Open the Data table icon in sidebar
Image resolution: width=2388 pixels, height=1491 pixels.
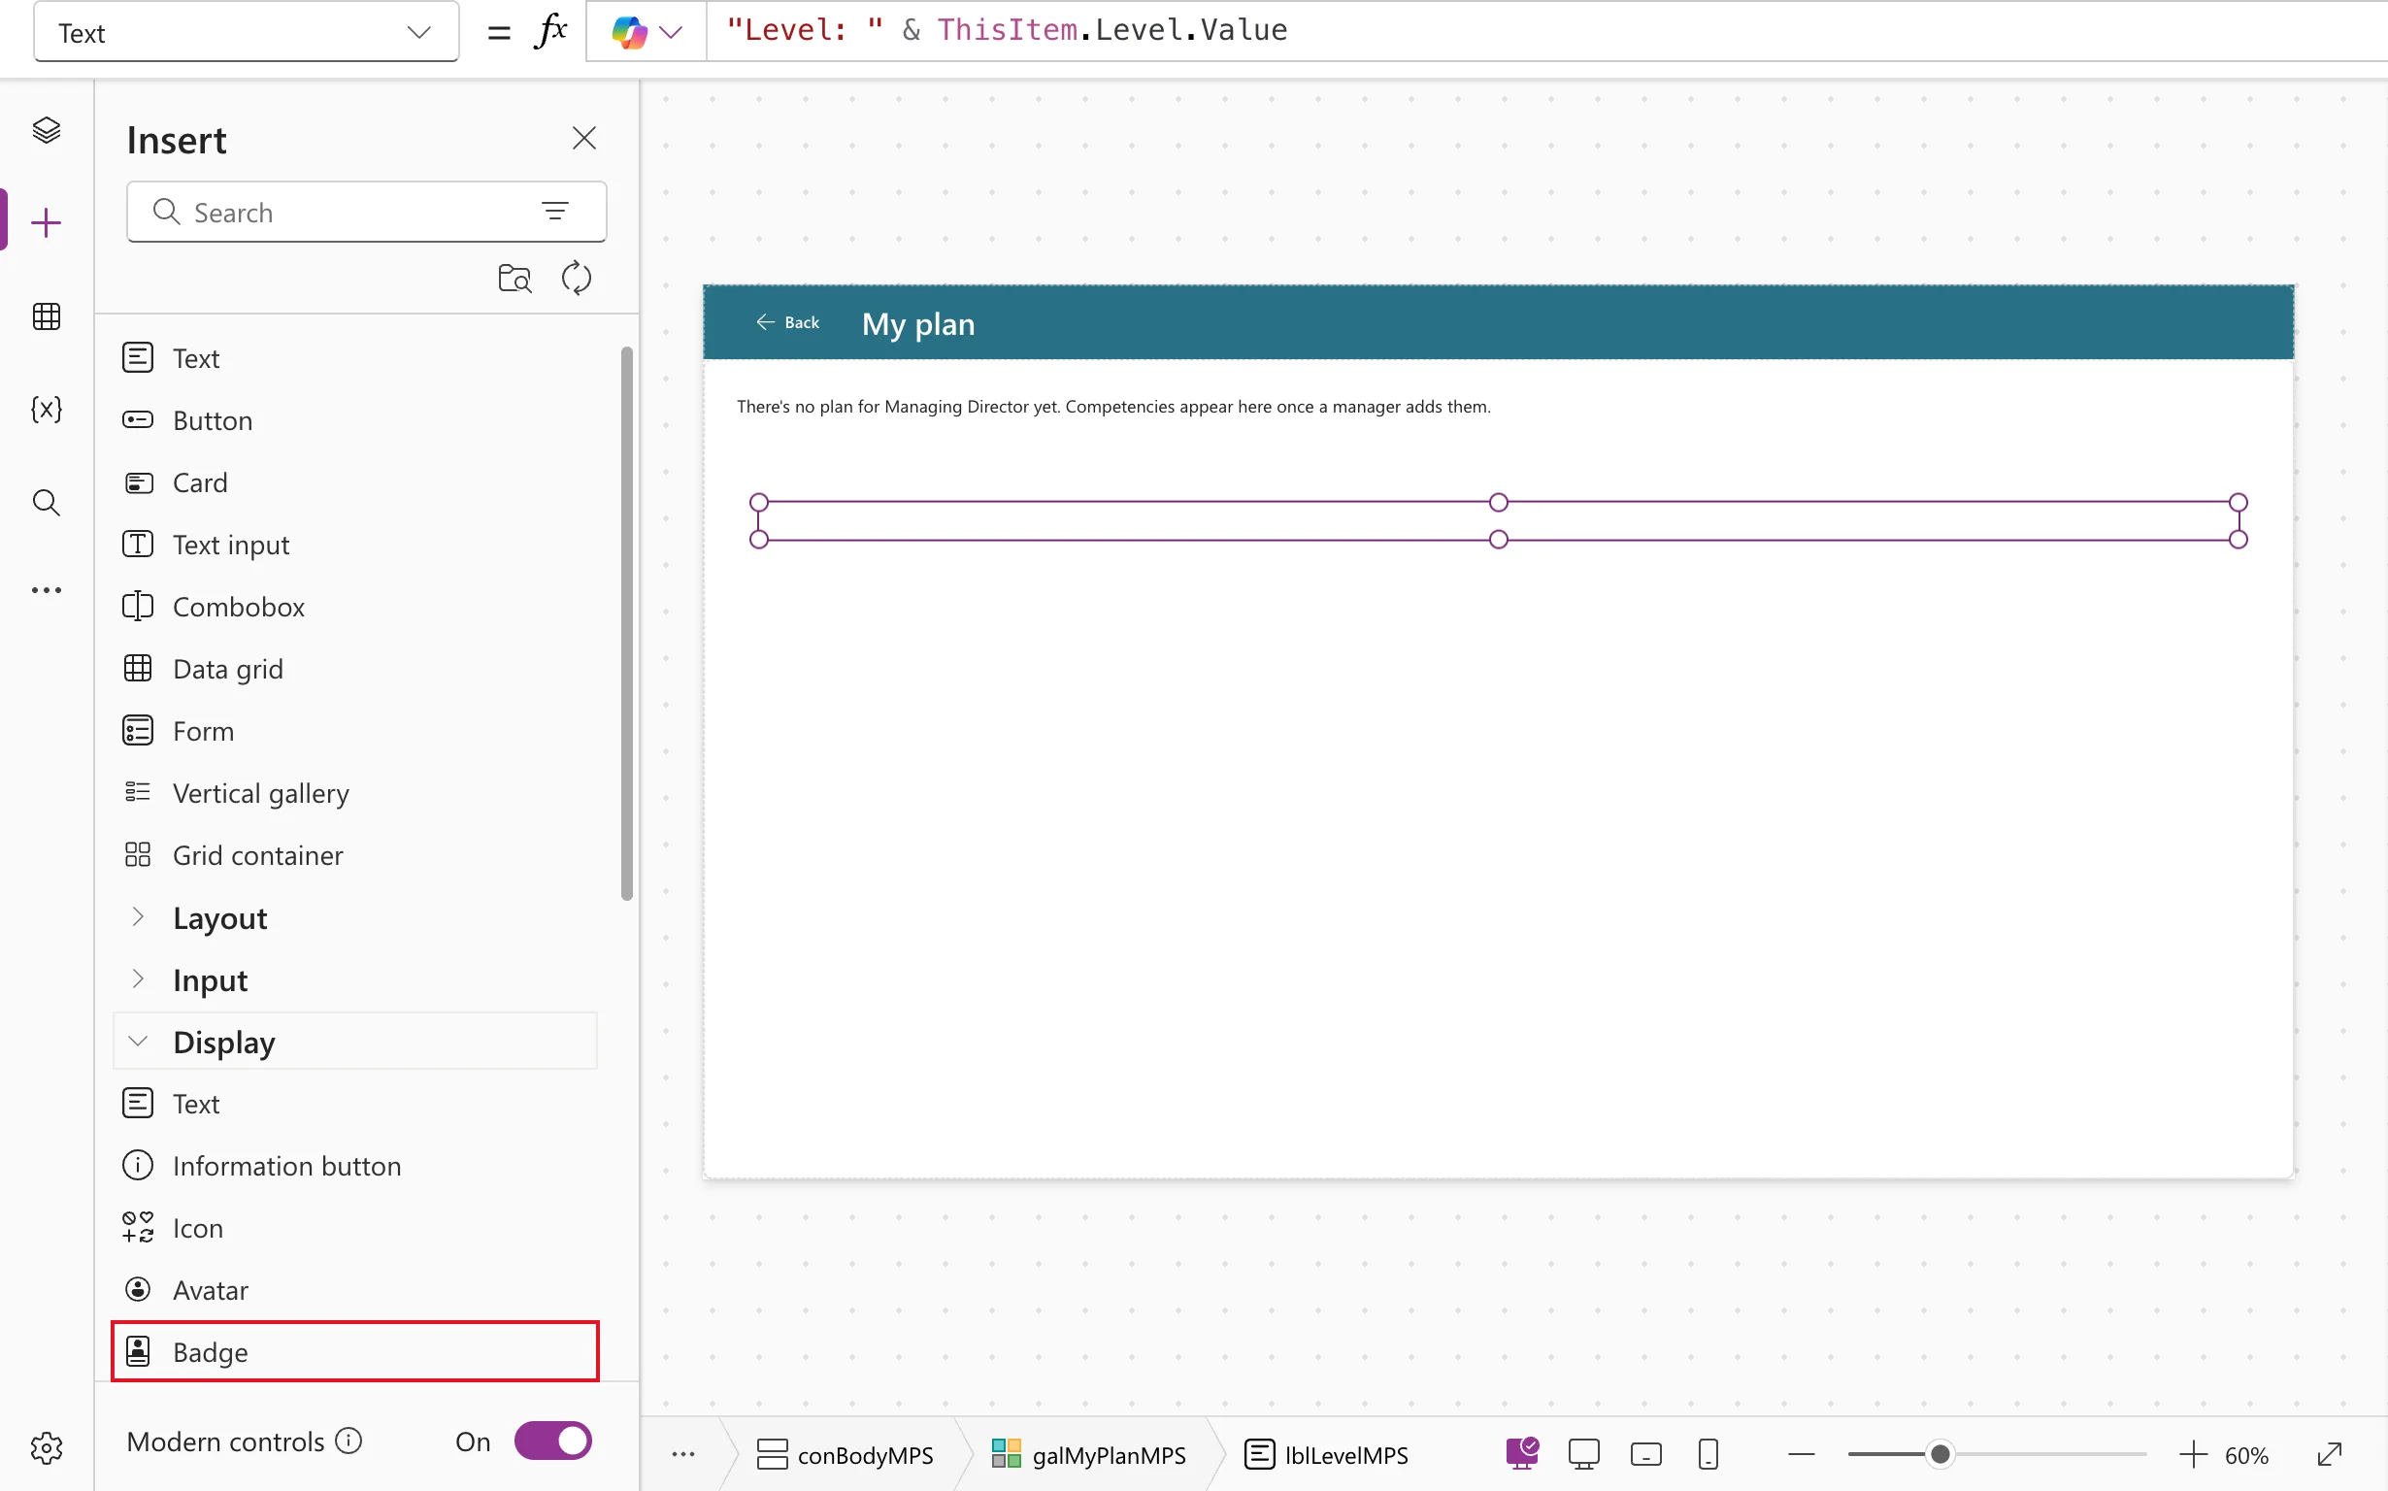pos(47,316)
